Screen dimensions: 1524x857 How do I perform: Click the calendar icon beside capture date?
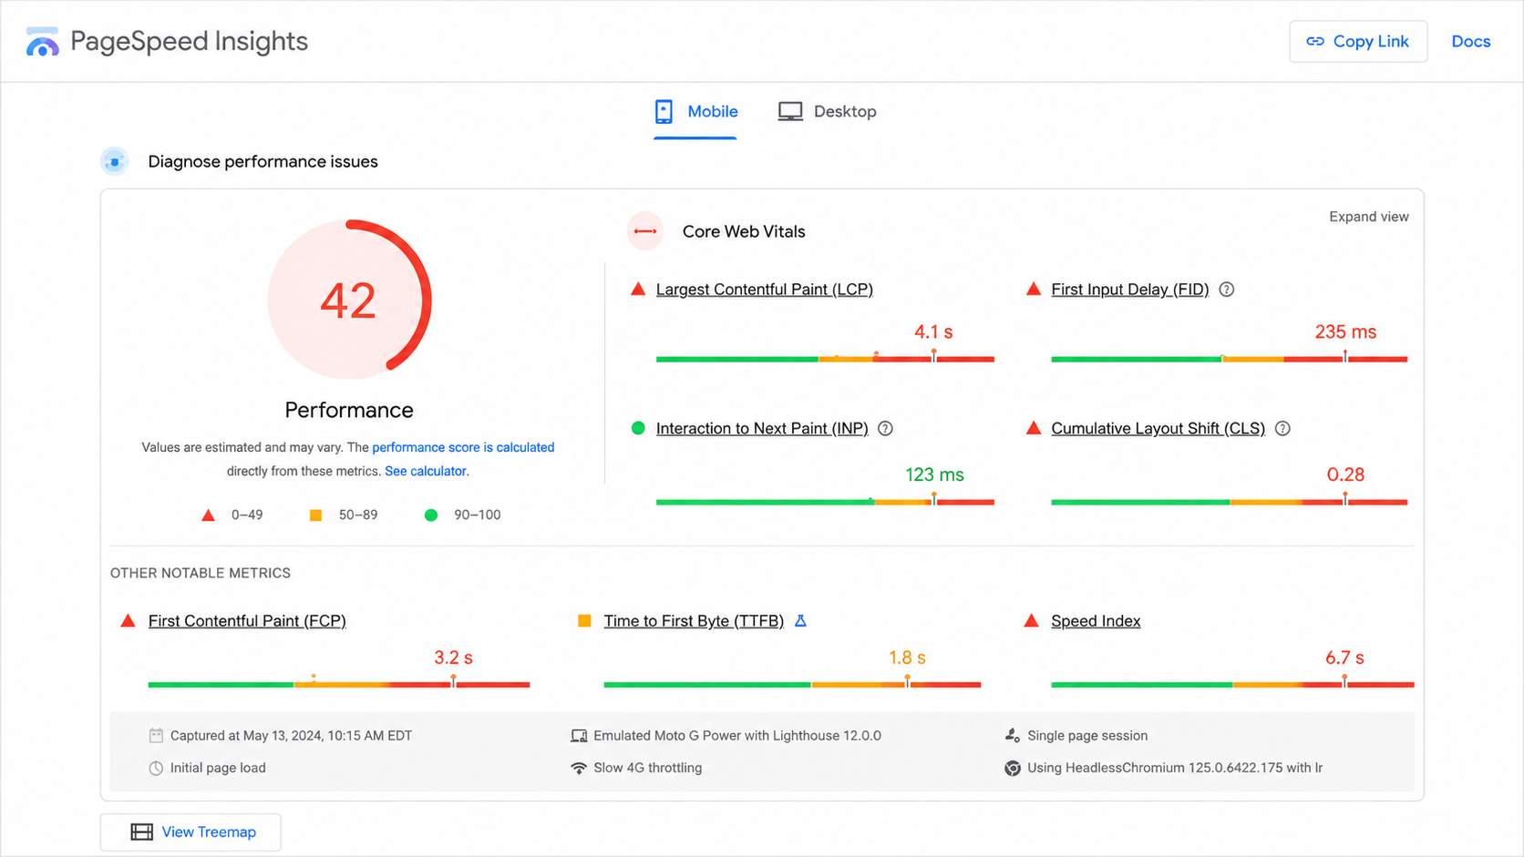coord(156,735)
